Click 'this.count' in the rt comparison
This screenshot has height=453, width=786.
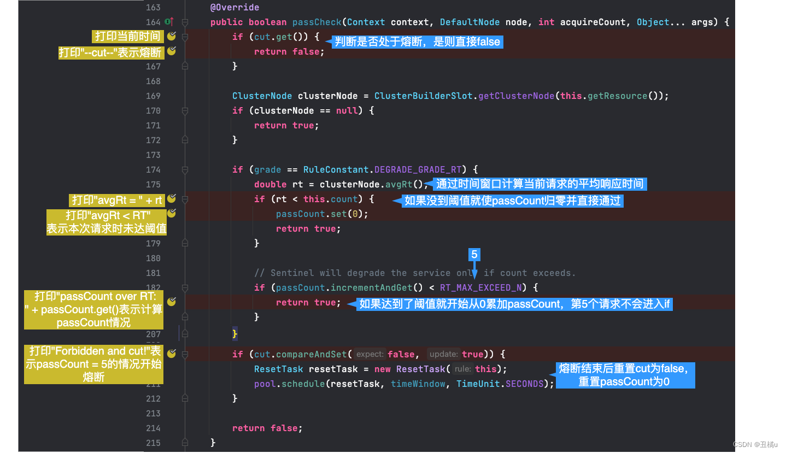(x=331, y=199)
